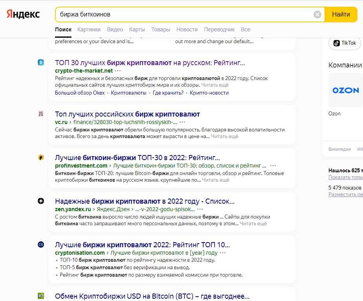
Task: Open the Картинки tab
Action: 89,29
